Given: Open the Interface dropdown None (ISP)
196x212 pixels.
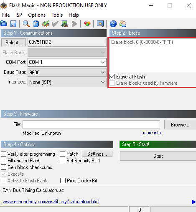Looking at the screenshot, I should point(67,82).
